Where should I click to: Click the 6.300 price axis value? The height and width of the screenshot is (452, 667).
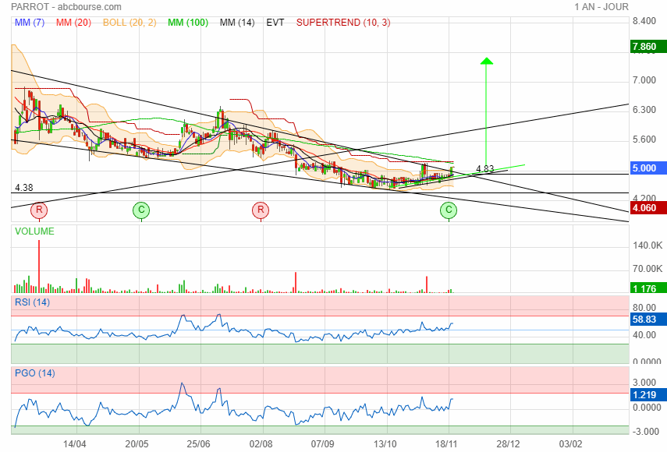(644, 110)
